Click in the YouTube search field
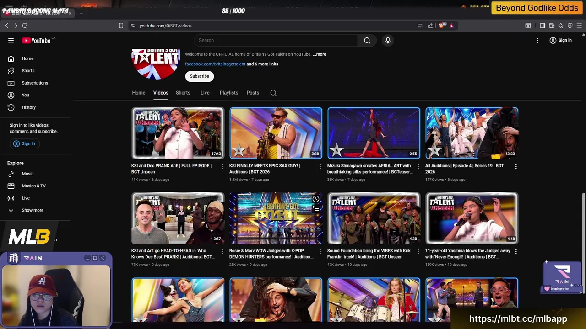Viewport: 586px width, 329px height. coord(276,40)
